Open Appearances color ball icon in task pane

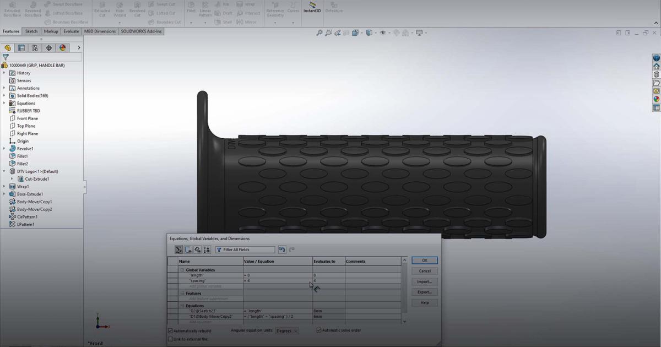(656, 99)
